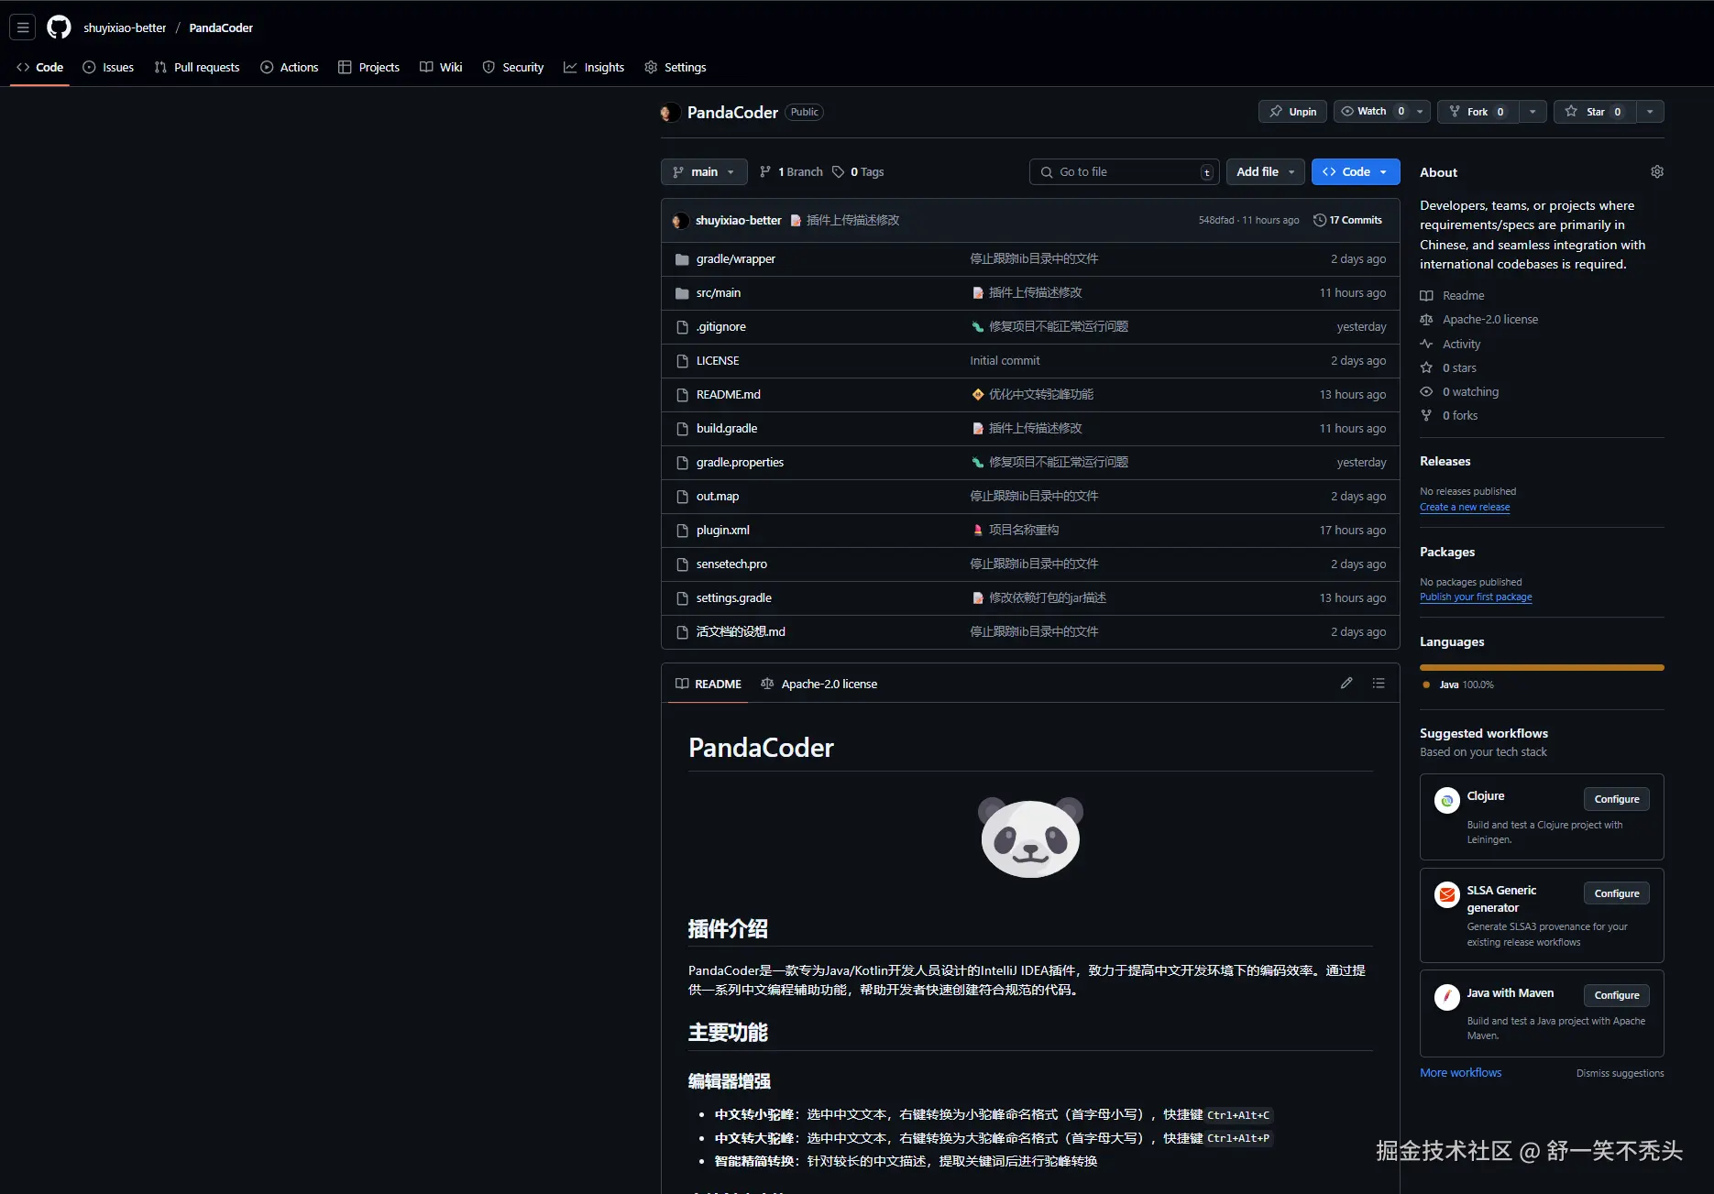Open the README outline list icon
This screenshot has height=1194, width=1714.
tap(1379, 684)
